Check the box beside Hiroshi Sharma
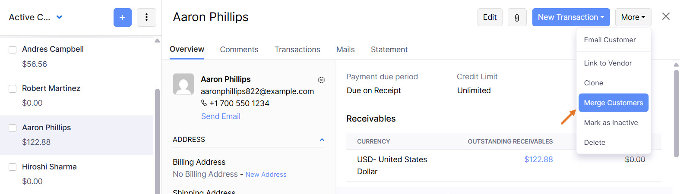This screenshot has height=194, width=680. coord(13,167)
